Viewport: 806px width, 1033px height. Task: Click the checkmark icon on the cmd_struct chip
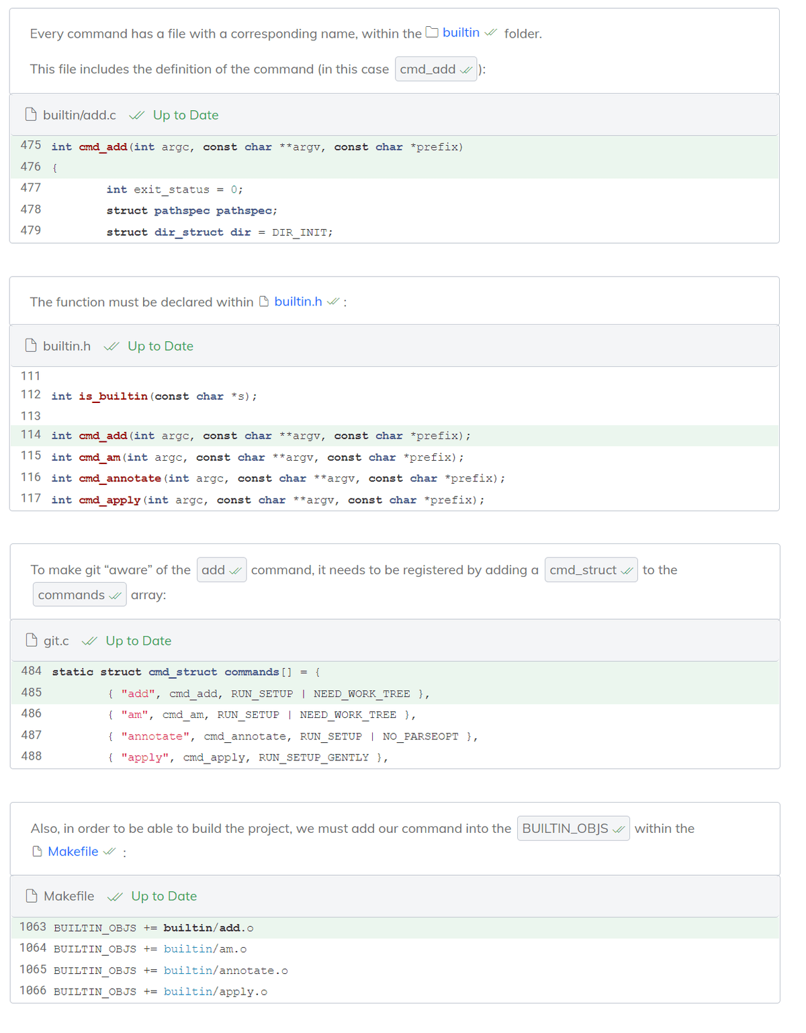point(627,570)
